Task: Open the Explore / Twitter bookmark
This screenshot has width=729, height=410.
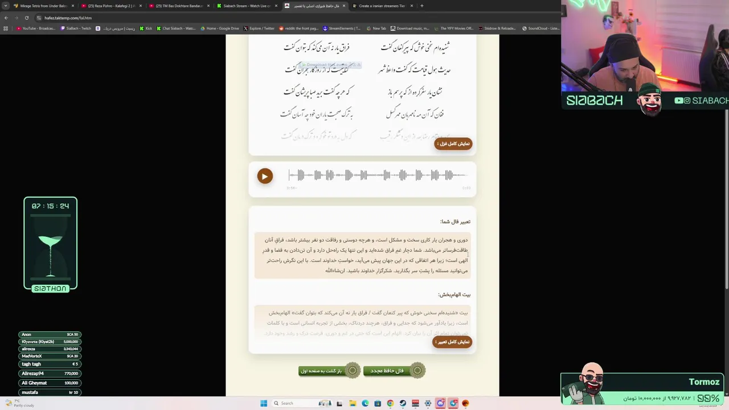Action: 259,28
